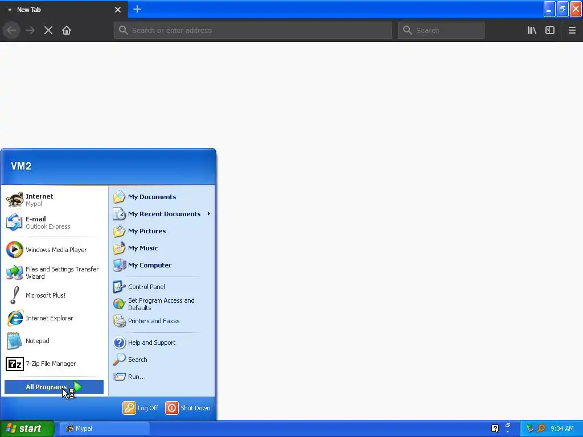Launch Windows Media Player

[54, 250]
